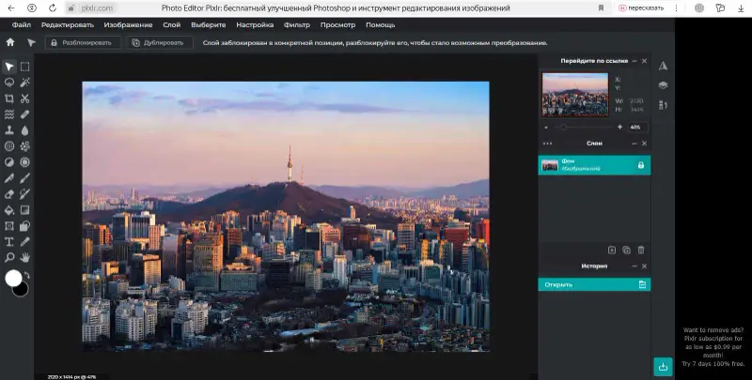Viewport: 752px width, 380px height.
Task: Open the Фильтр menu
Action: pyautogui.click(x=297, y=25)
